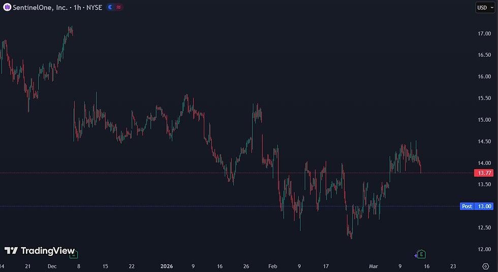The height and width of the screenshot is (272, 498).
Task: Click the green earnings E marker near Mar 16
Action: 421,254
